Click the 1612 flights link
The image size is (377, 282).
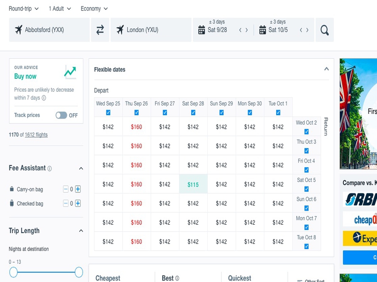(36, 135)
